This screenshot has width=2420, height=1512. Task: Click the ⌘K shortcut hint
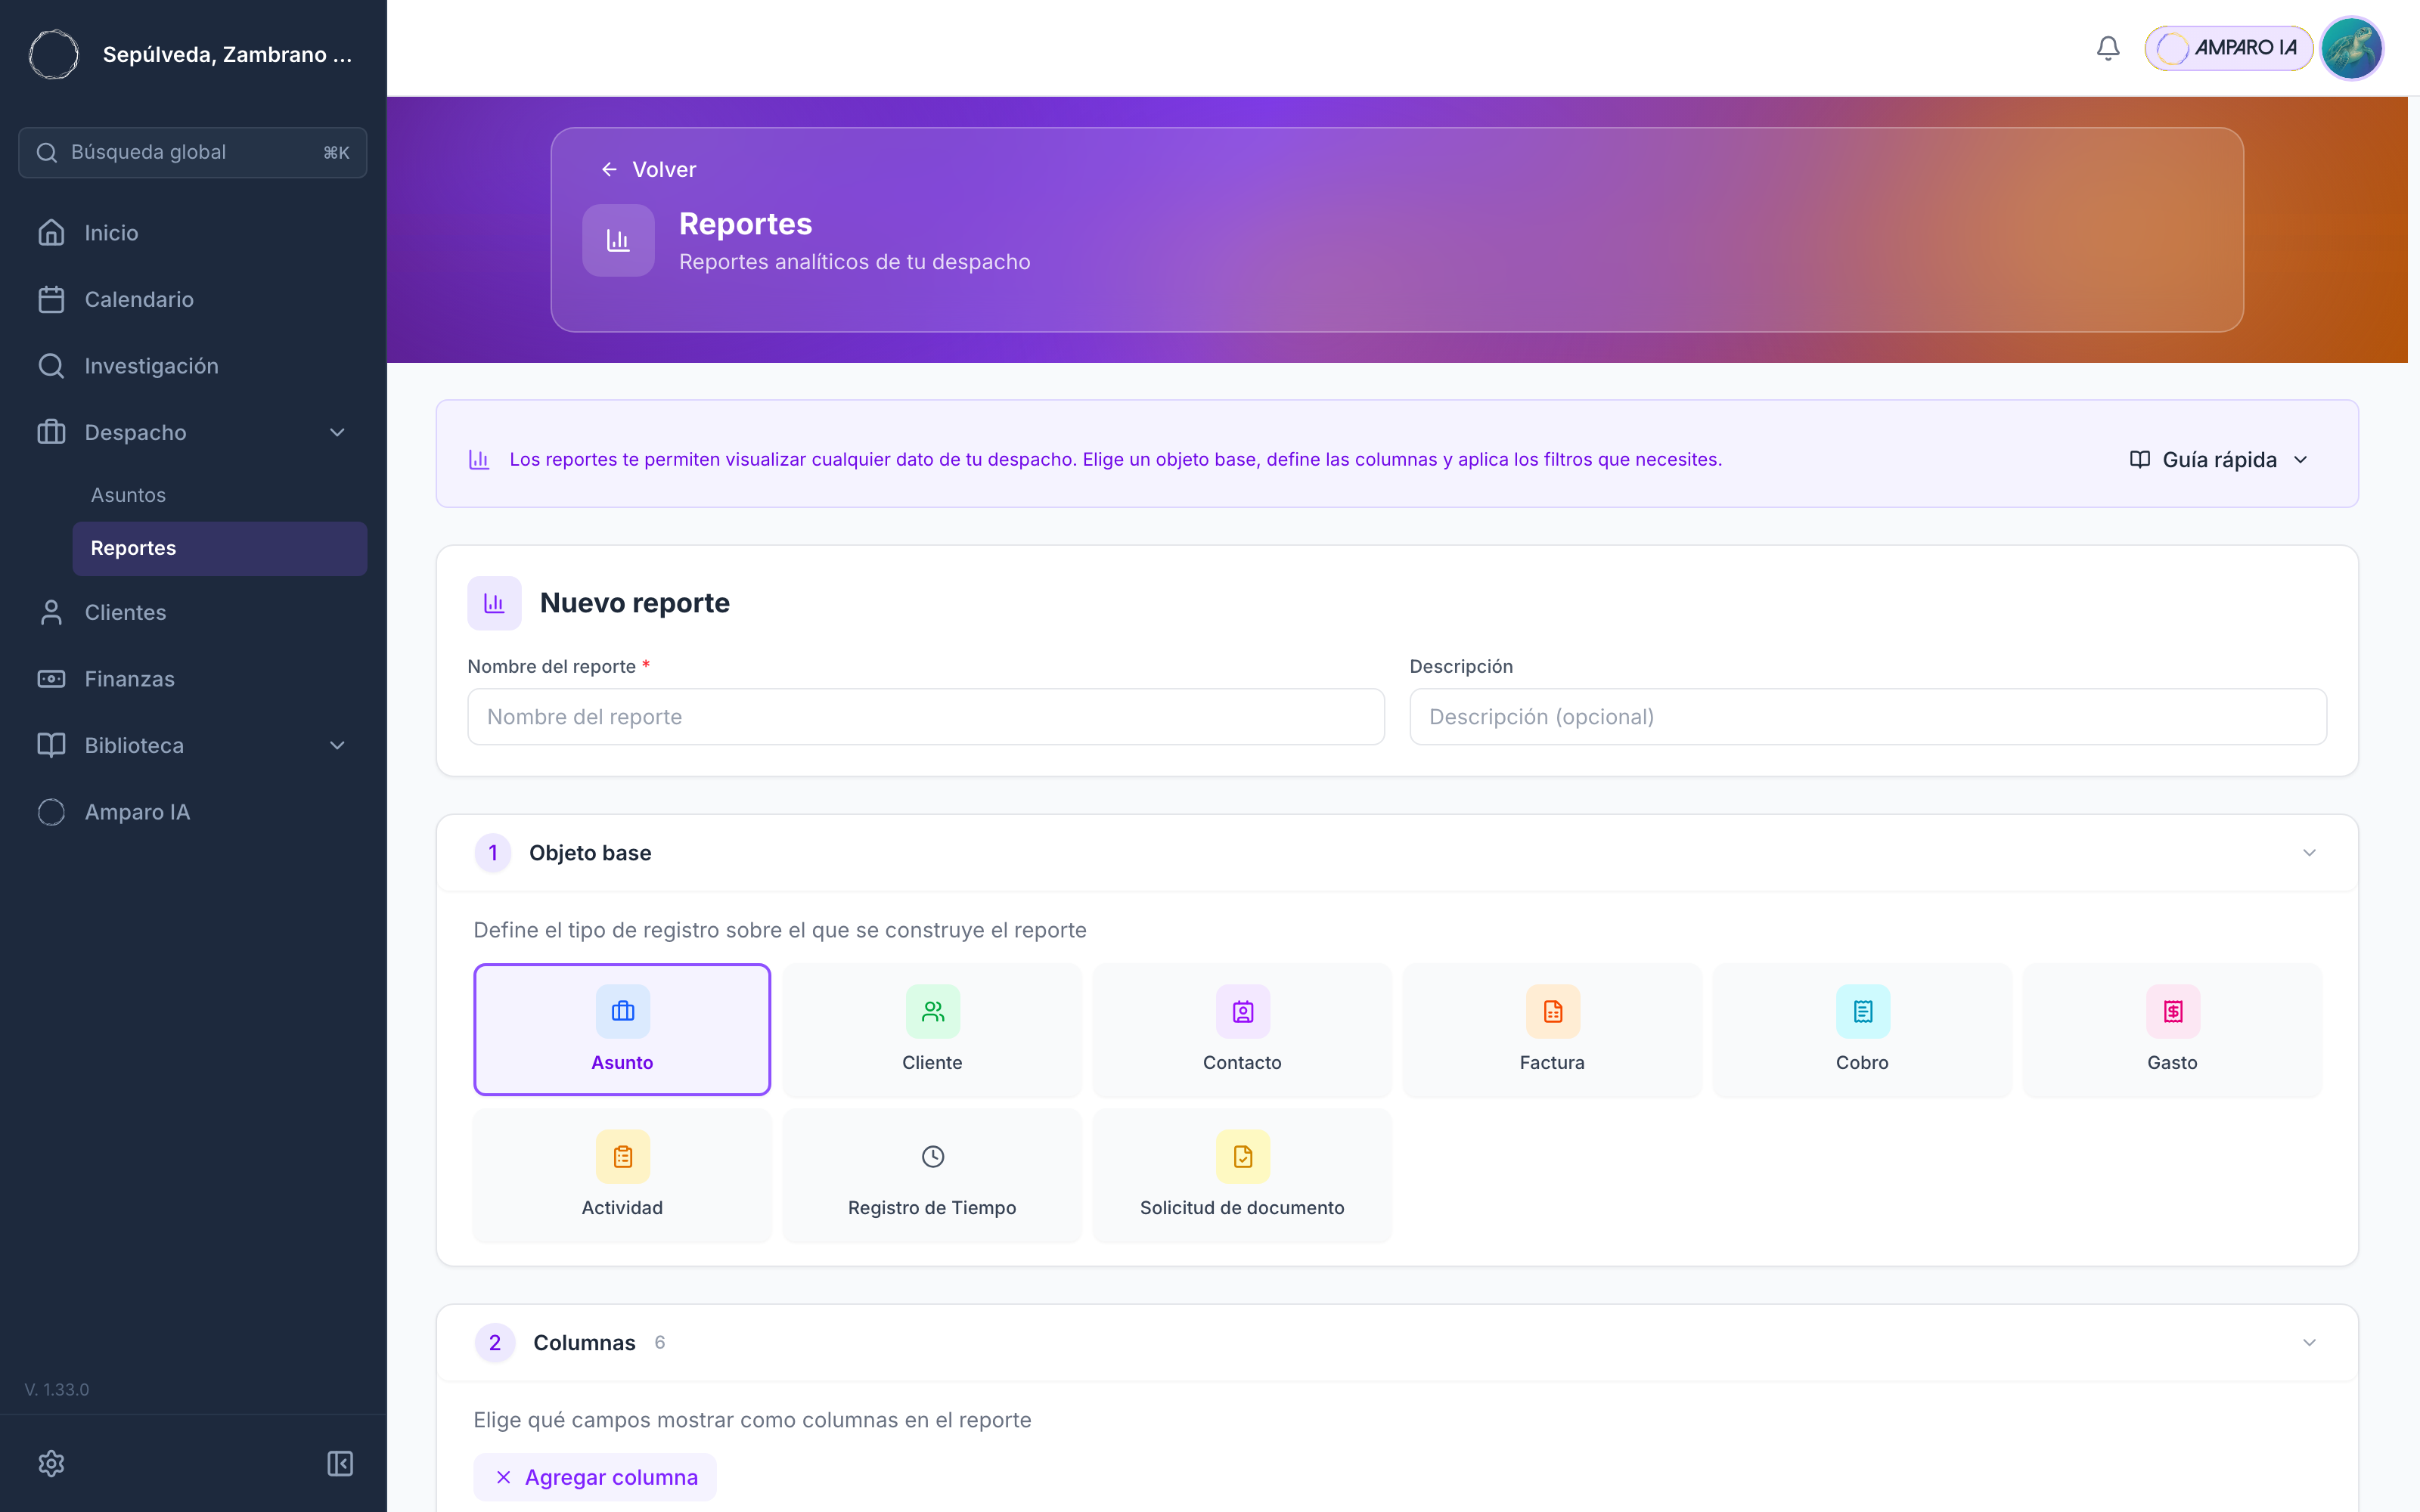click(336, 152)
